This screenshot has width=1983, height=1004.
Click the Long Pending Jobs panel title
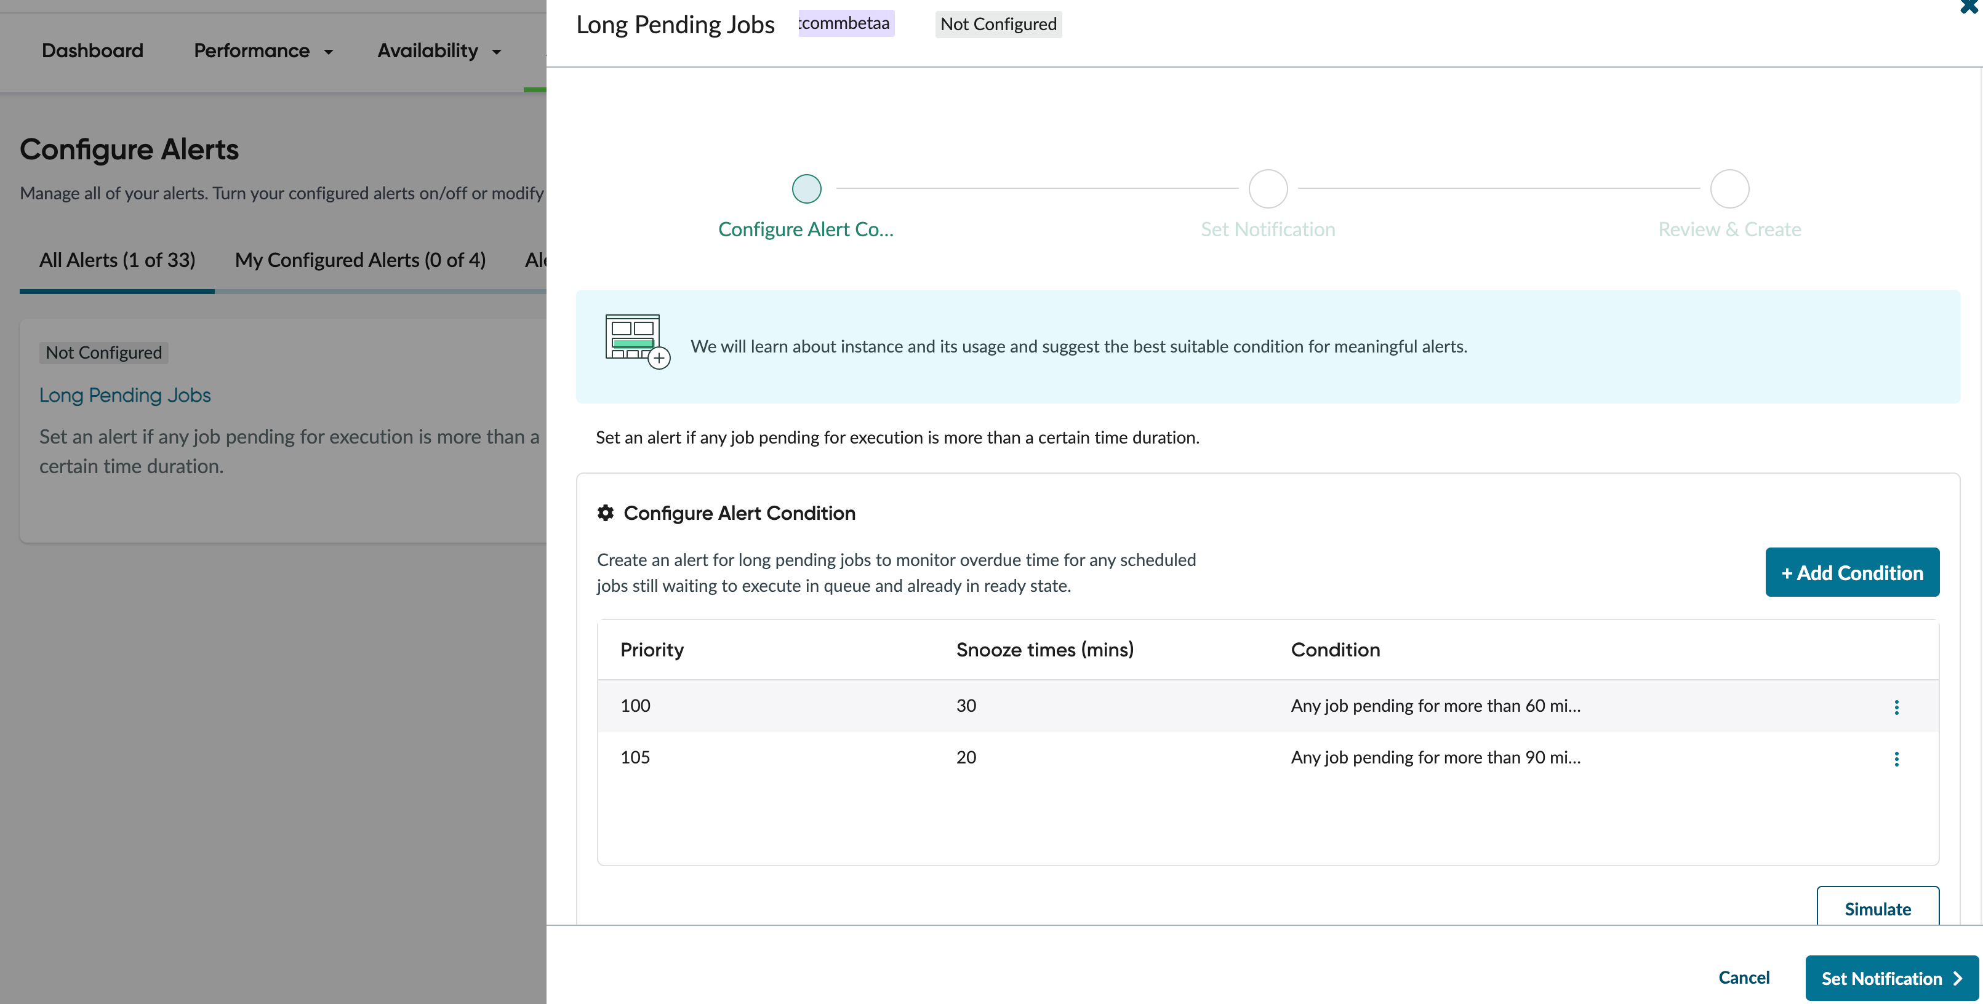[675, 25]
